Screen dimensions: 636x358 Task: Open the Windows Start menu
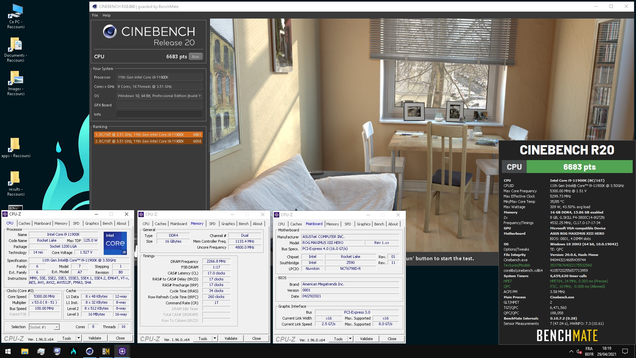tap(8, 351)
